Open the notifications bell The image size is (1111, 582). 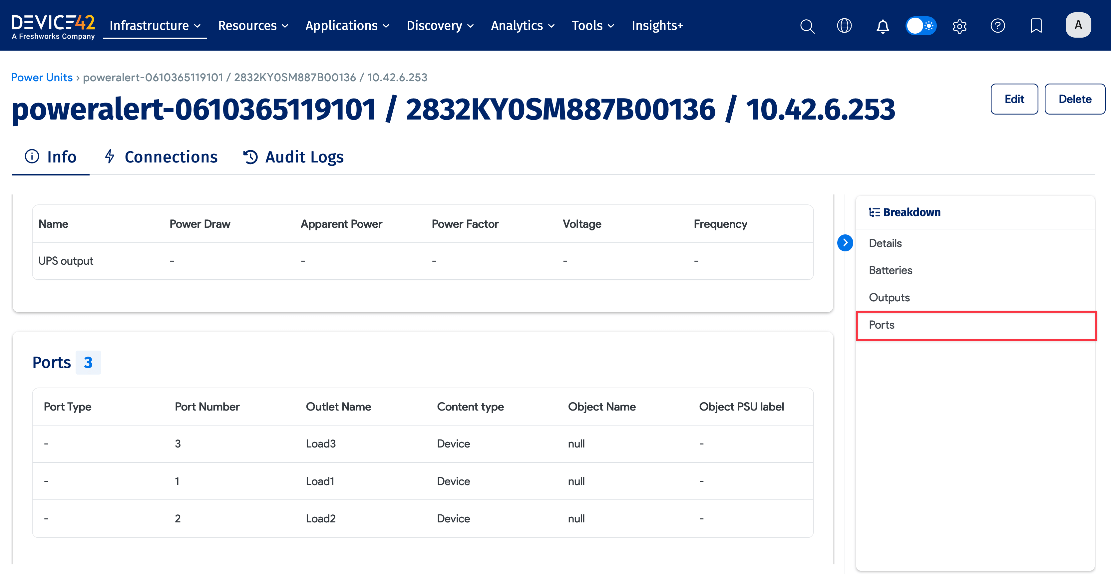tap(883, 26)
